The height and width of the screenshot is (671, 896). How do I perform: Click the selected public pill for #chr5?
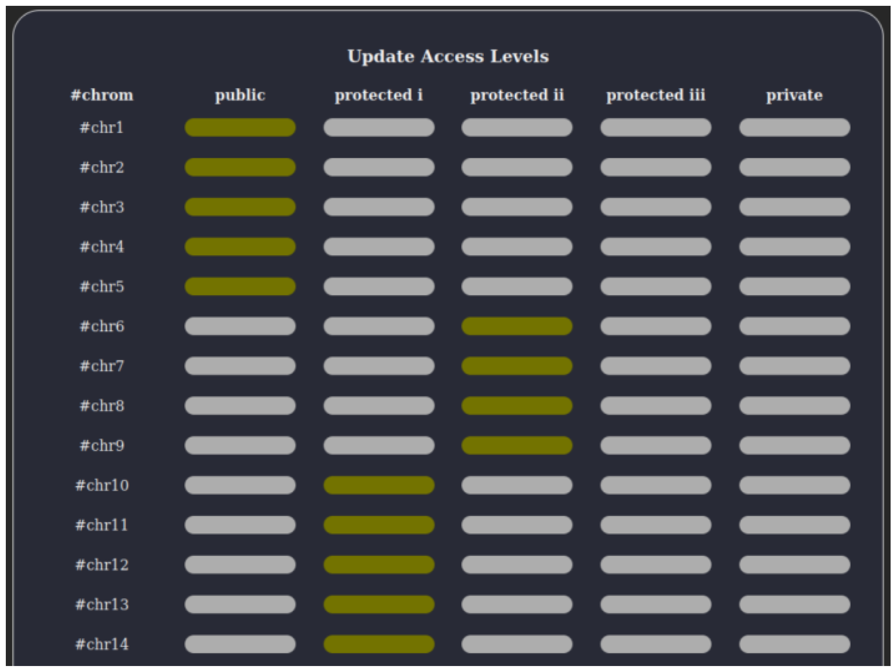point(240,286)
